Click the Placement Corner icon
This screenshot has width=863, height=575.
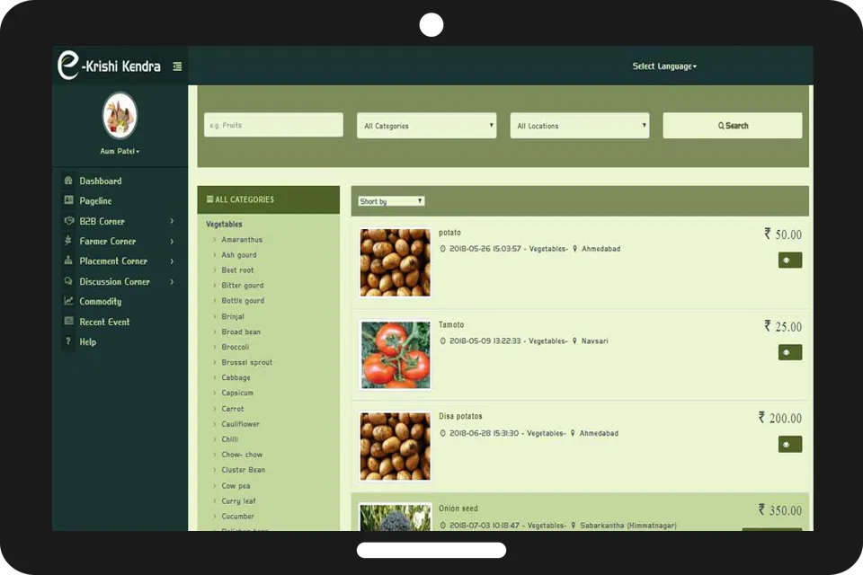(x=68, y=261)
